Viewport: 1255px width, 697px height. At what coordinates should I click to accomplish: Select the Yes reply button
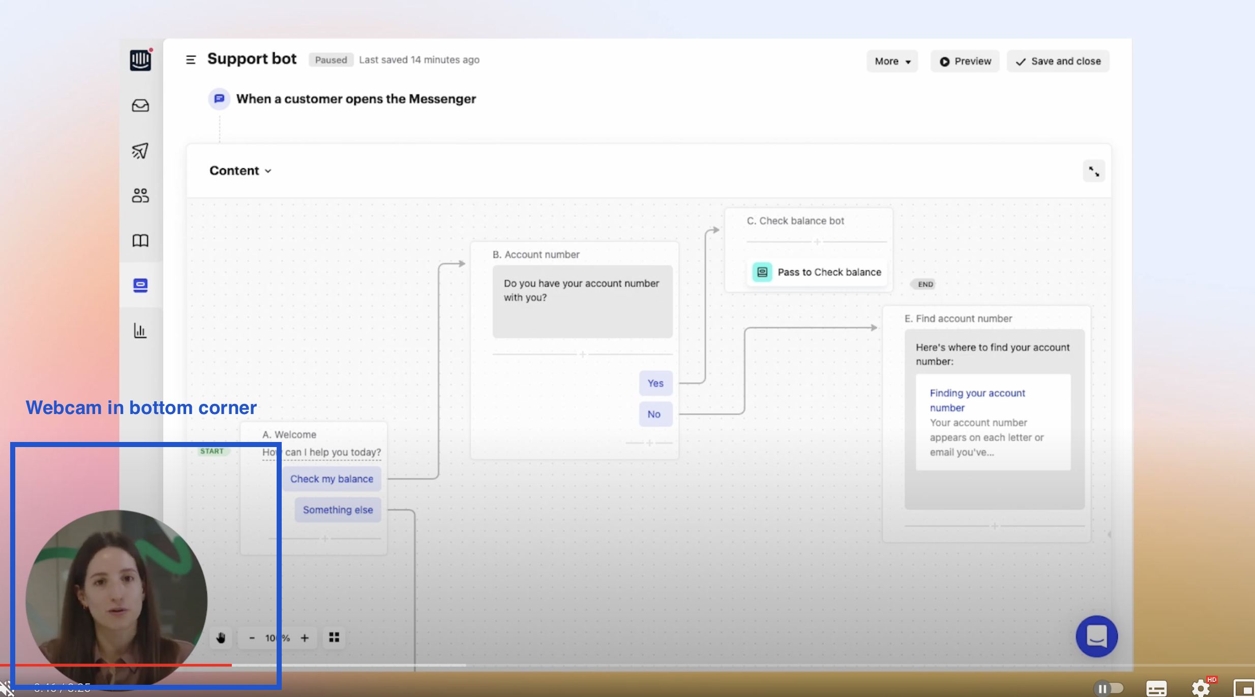click(655, 384)
